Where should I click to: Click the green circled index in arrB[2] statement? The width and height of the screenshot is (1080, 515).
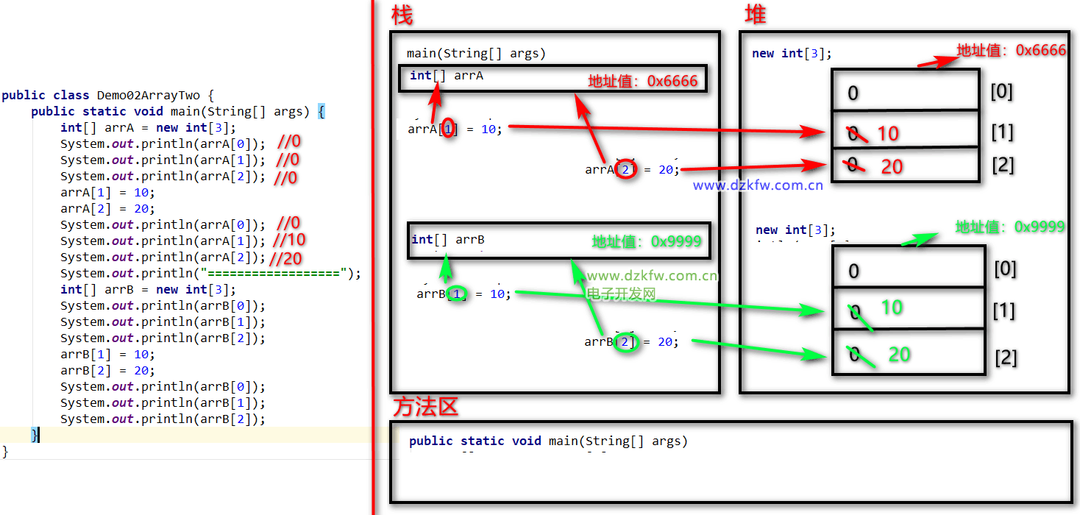coord(626,342)
